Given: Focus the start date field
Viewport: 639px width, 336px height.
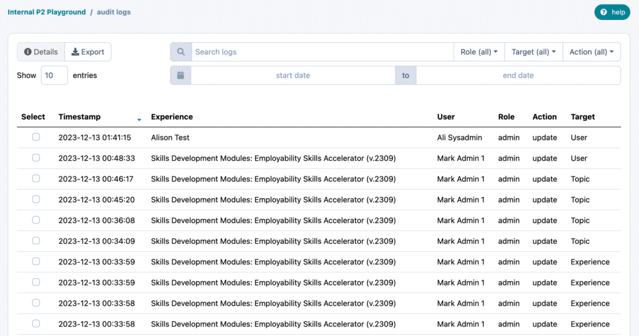Looking at the screenshot, I should coord(293,75).
